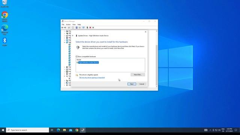
Task: Expand the Ports tree node
Action: click(64, 67)
